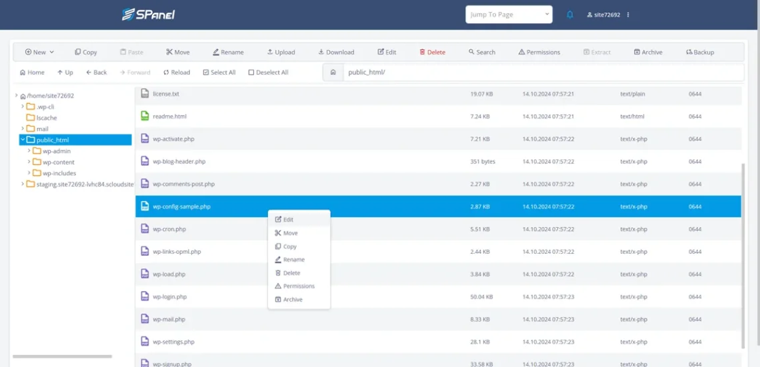The height and width of the screenshot is (367, 760).
Task: Toggle the Deselect All checkbox
Action: coord(251,72)
